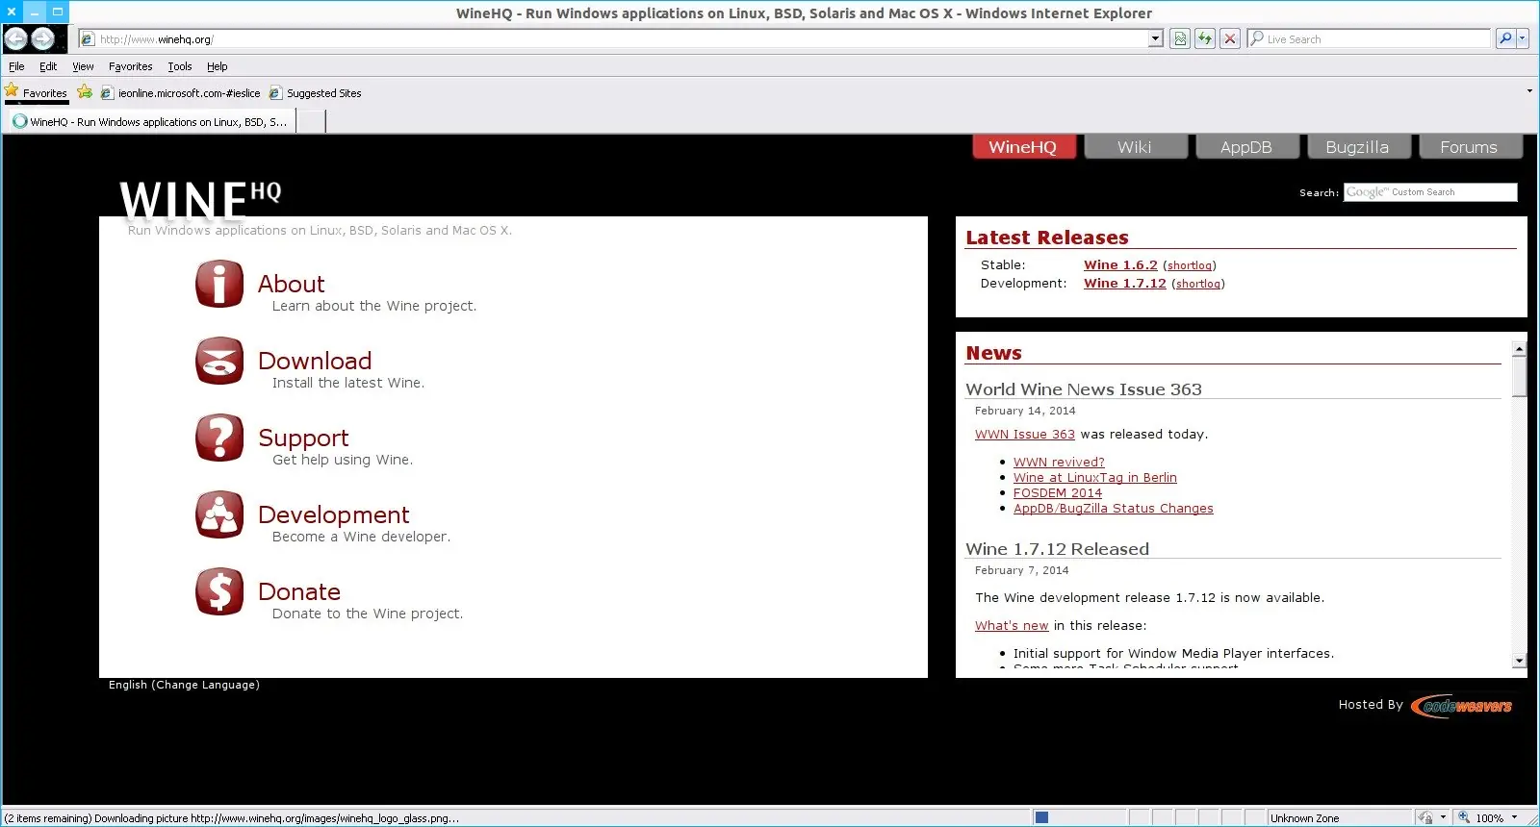
Task: Open the WWN revived? link
Action: [1059, 463]
